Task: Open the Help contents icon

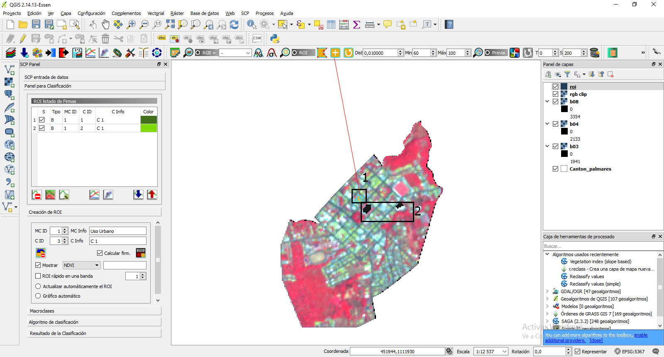Action: [449, 24]
